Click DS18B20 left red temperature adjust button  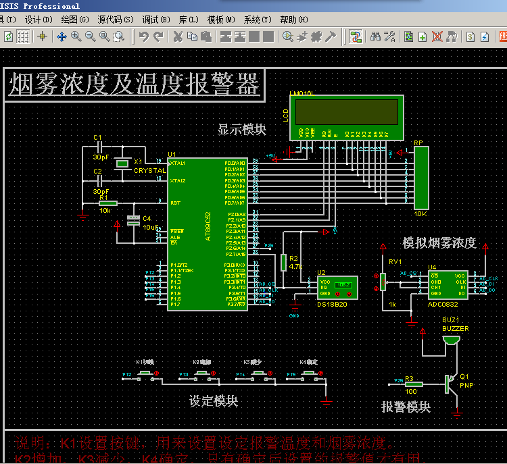[x=337, y=294]
